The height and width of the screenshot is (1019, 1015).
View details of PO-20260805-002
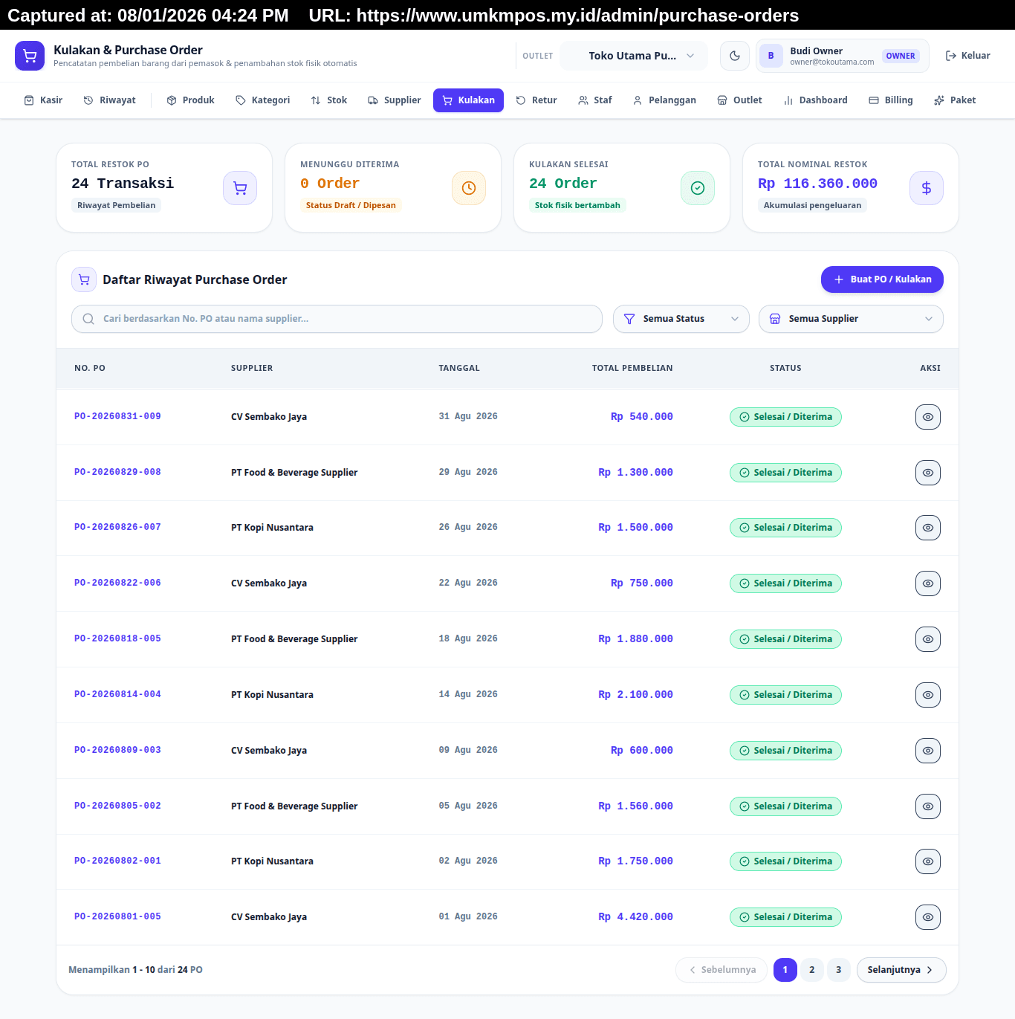928,806
